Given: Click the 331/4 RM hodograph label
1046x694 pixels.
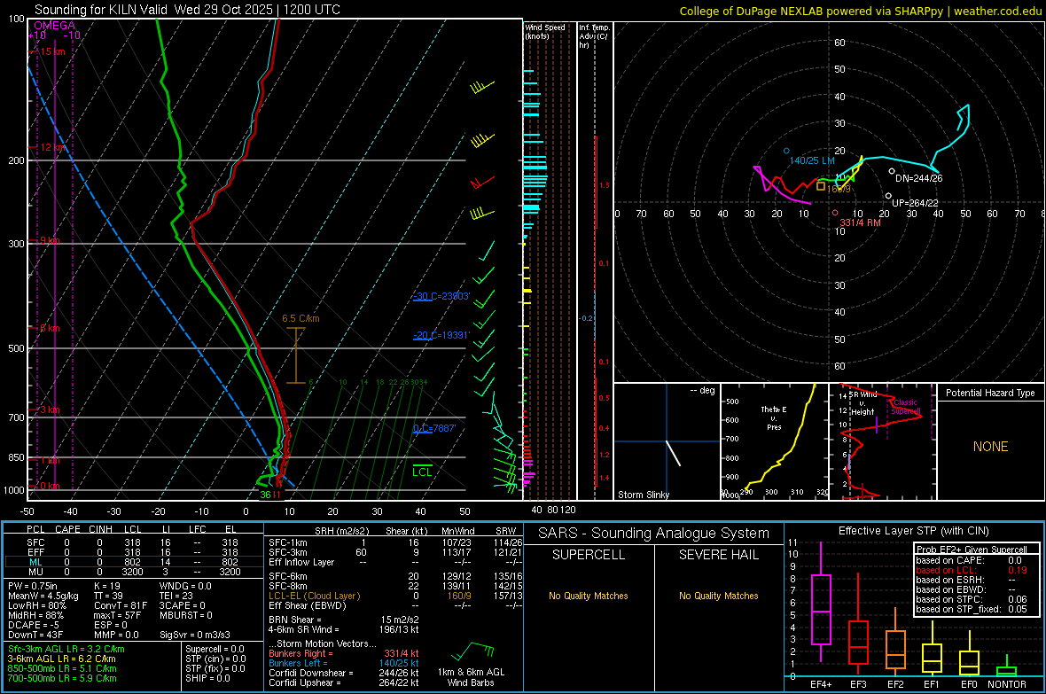Looking at the screenshot, I should point(860,222).
